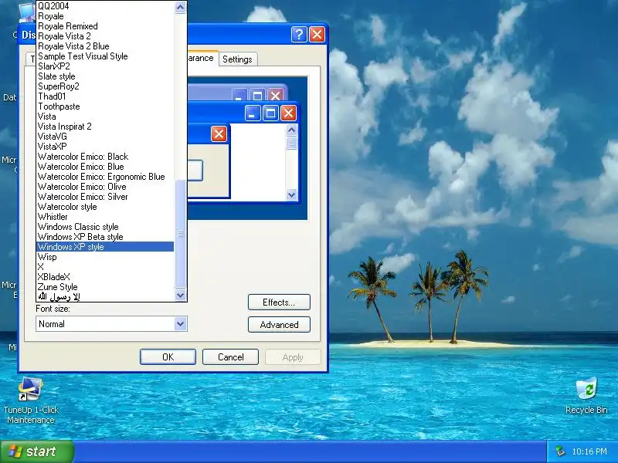The height and width of the screenshot is (463, 618).
Task: Choose Windows XP Beta style
Action: coord(105,237)
